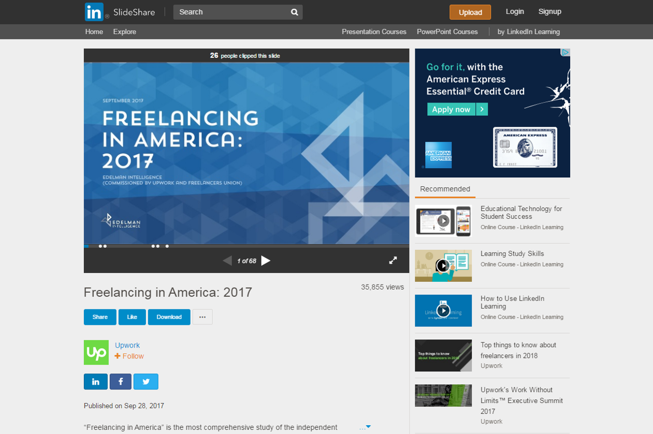Click the 35,855 views count
This screenshot has width=653, height=434.
pos(383,287)
